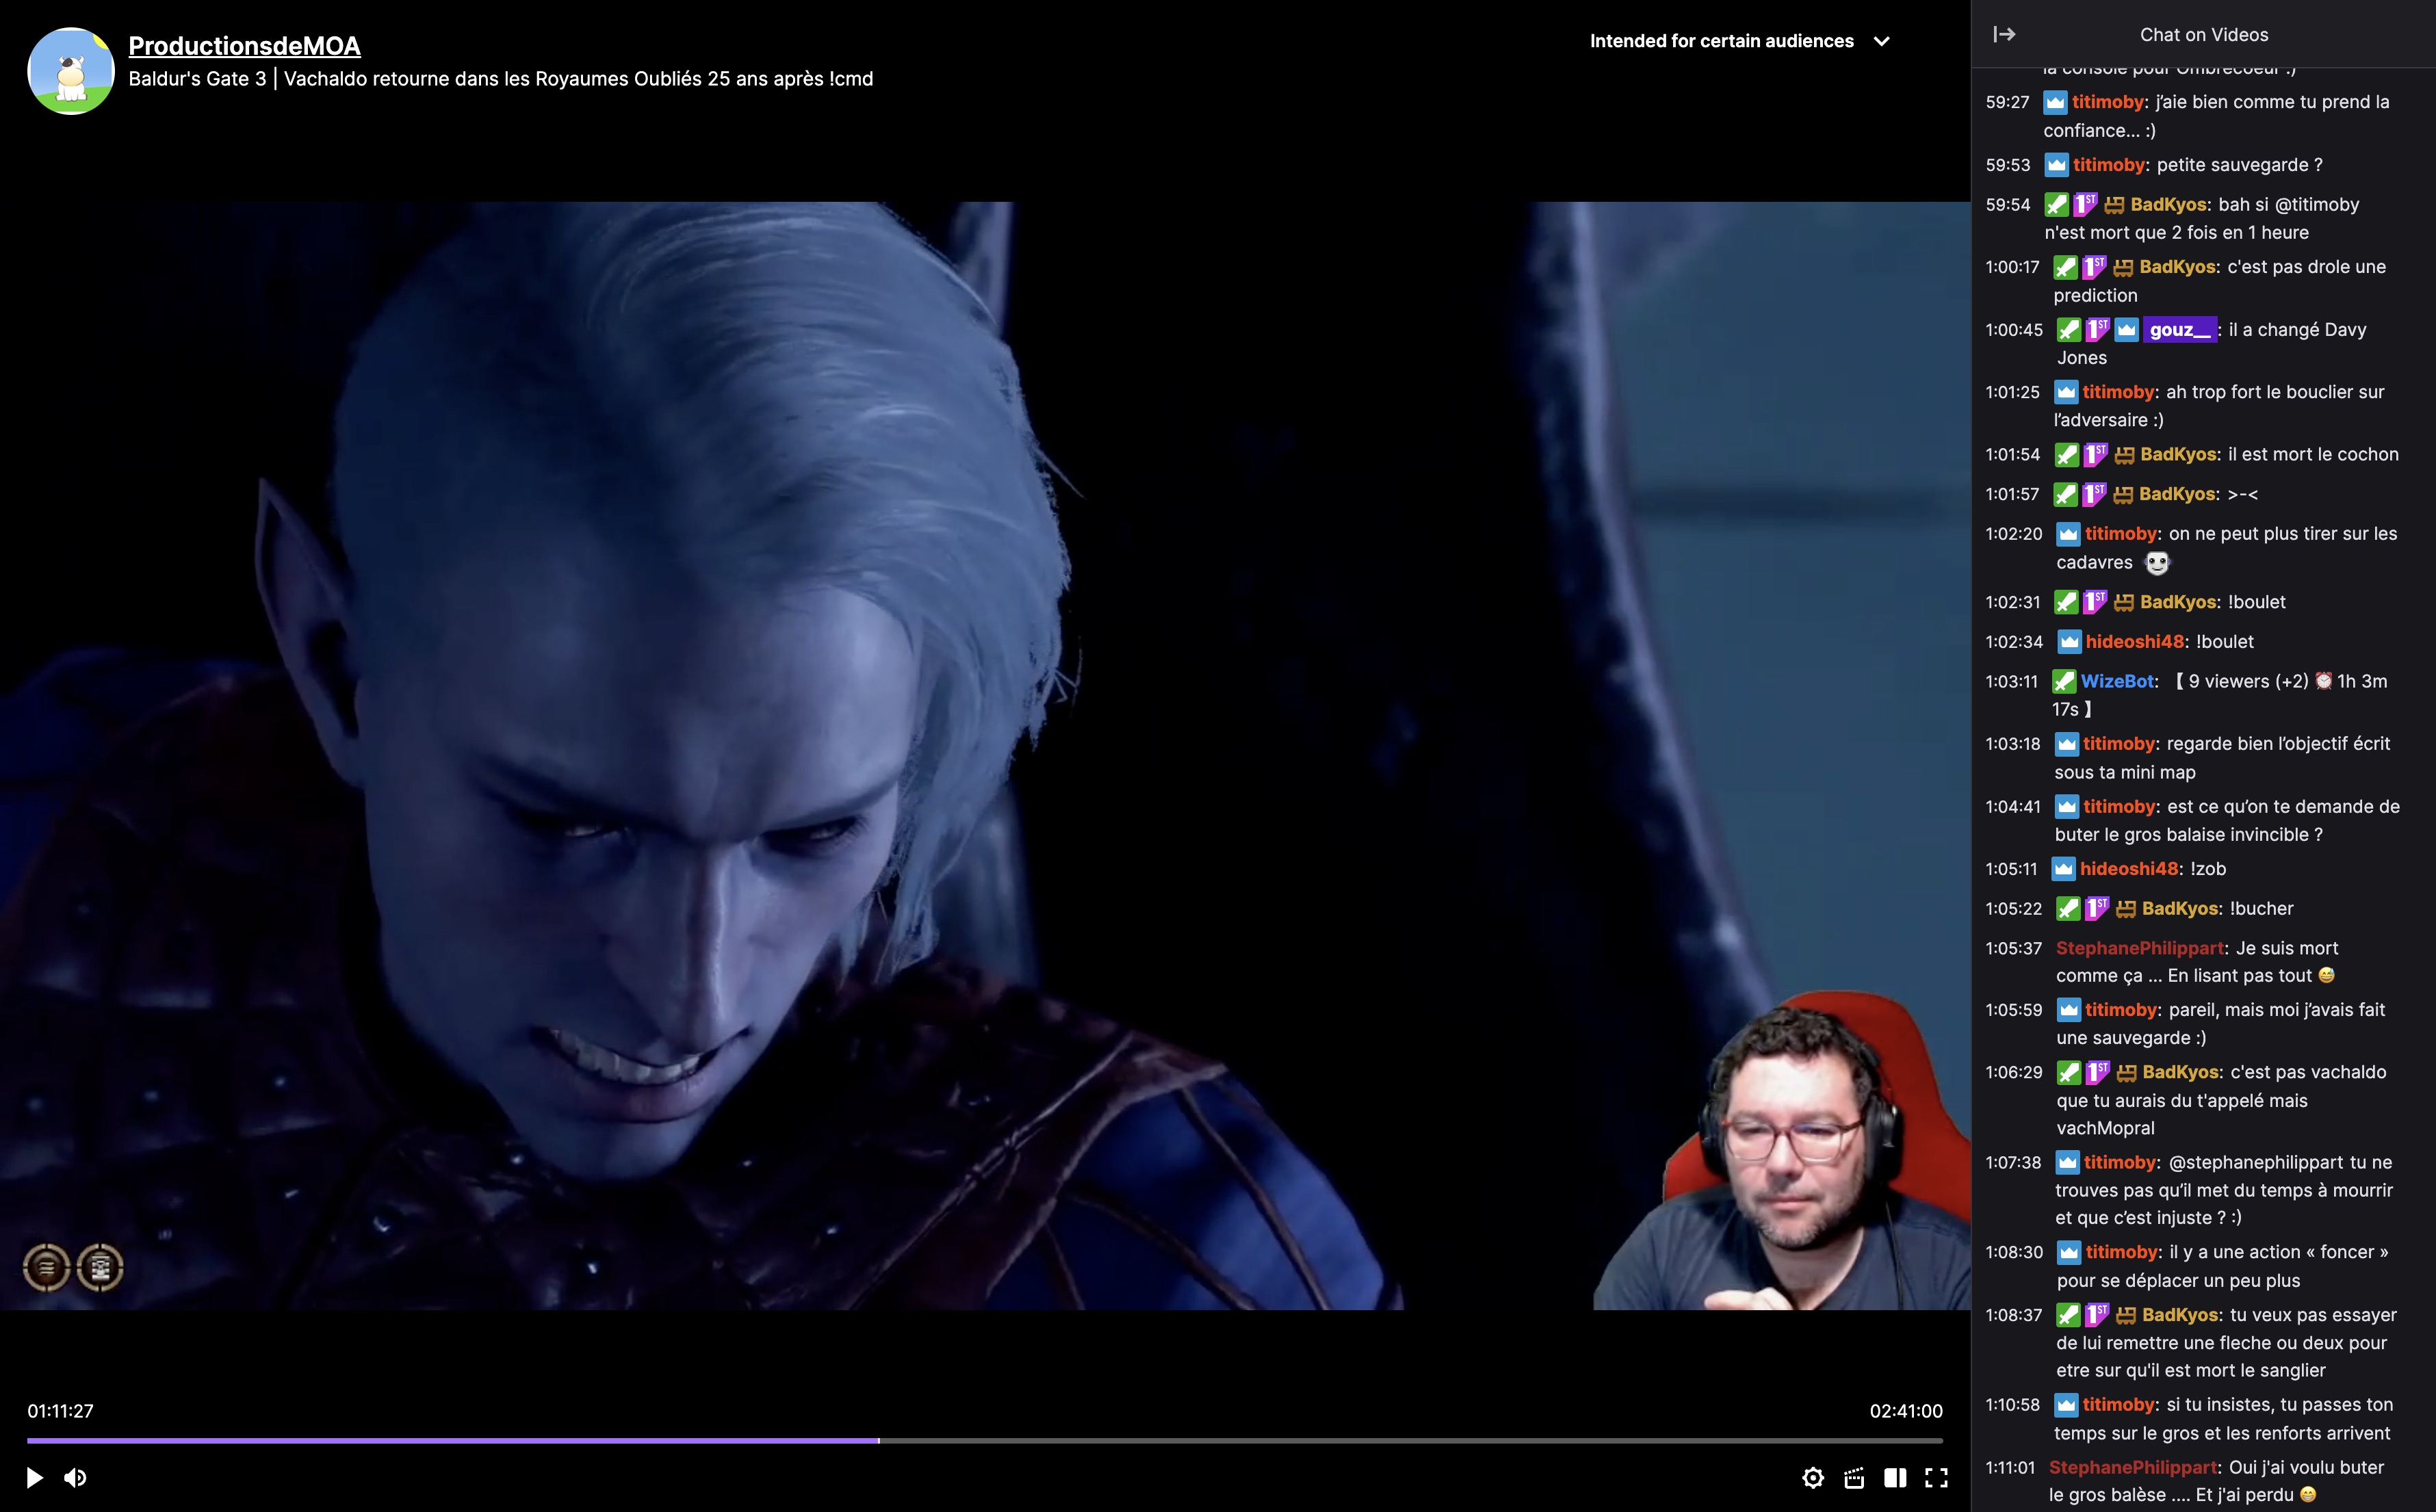Collapse the chat panel arrow
The height and width of the screenshot is (1512, 2436).
point(2004,35)
